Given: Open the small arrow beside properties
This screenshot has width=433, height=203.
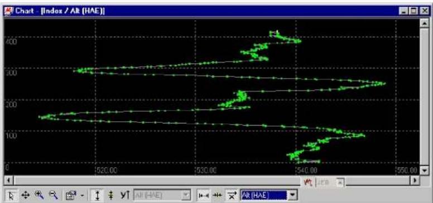Looking at the screenshot, I should tap(82, 196).
